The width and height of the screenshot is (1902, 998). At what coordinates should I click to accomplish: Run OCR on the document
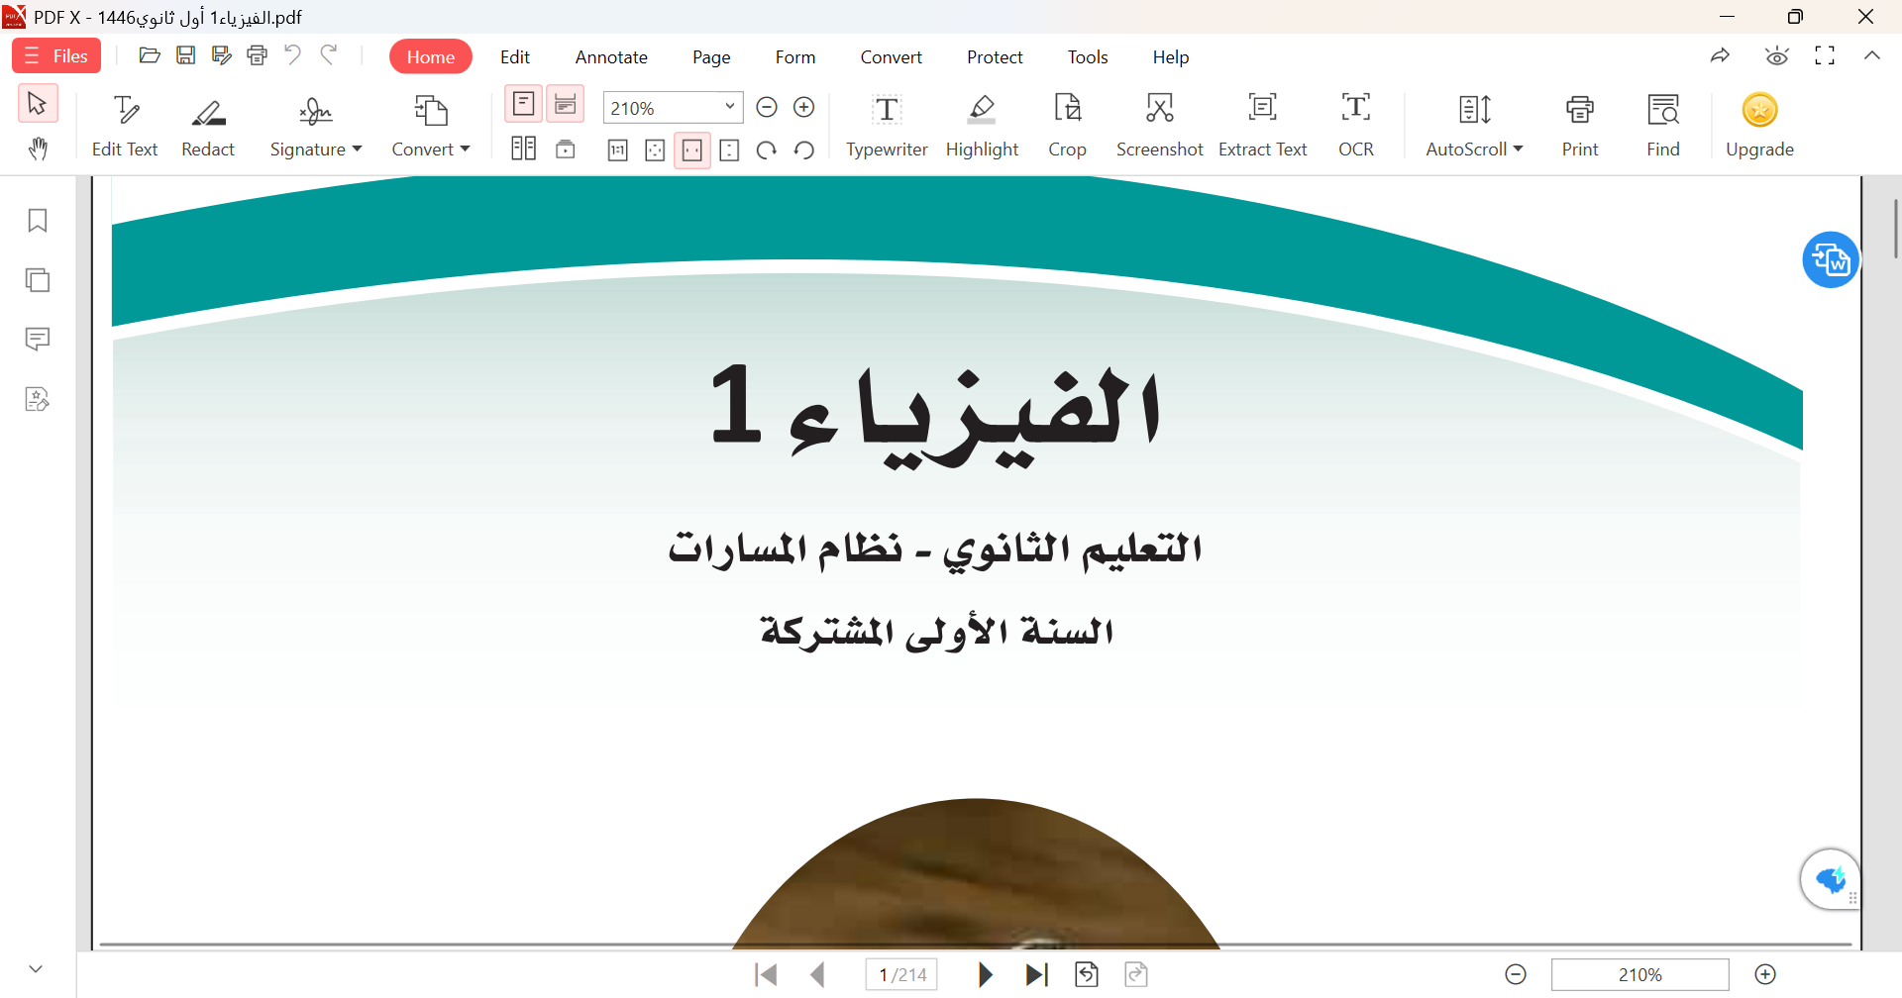tap(1355, 124)
